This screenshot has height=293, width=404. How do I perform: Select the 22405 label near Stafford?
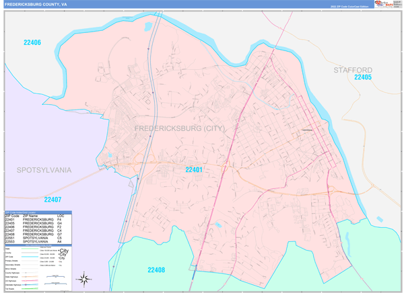pyautogui.click(x=362, y=78)
